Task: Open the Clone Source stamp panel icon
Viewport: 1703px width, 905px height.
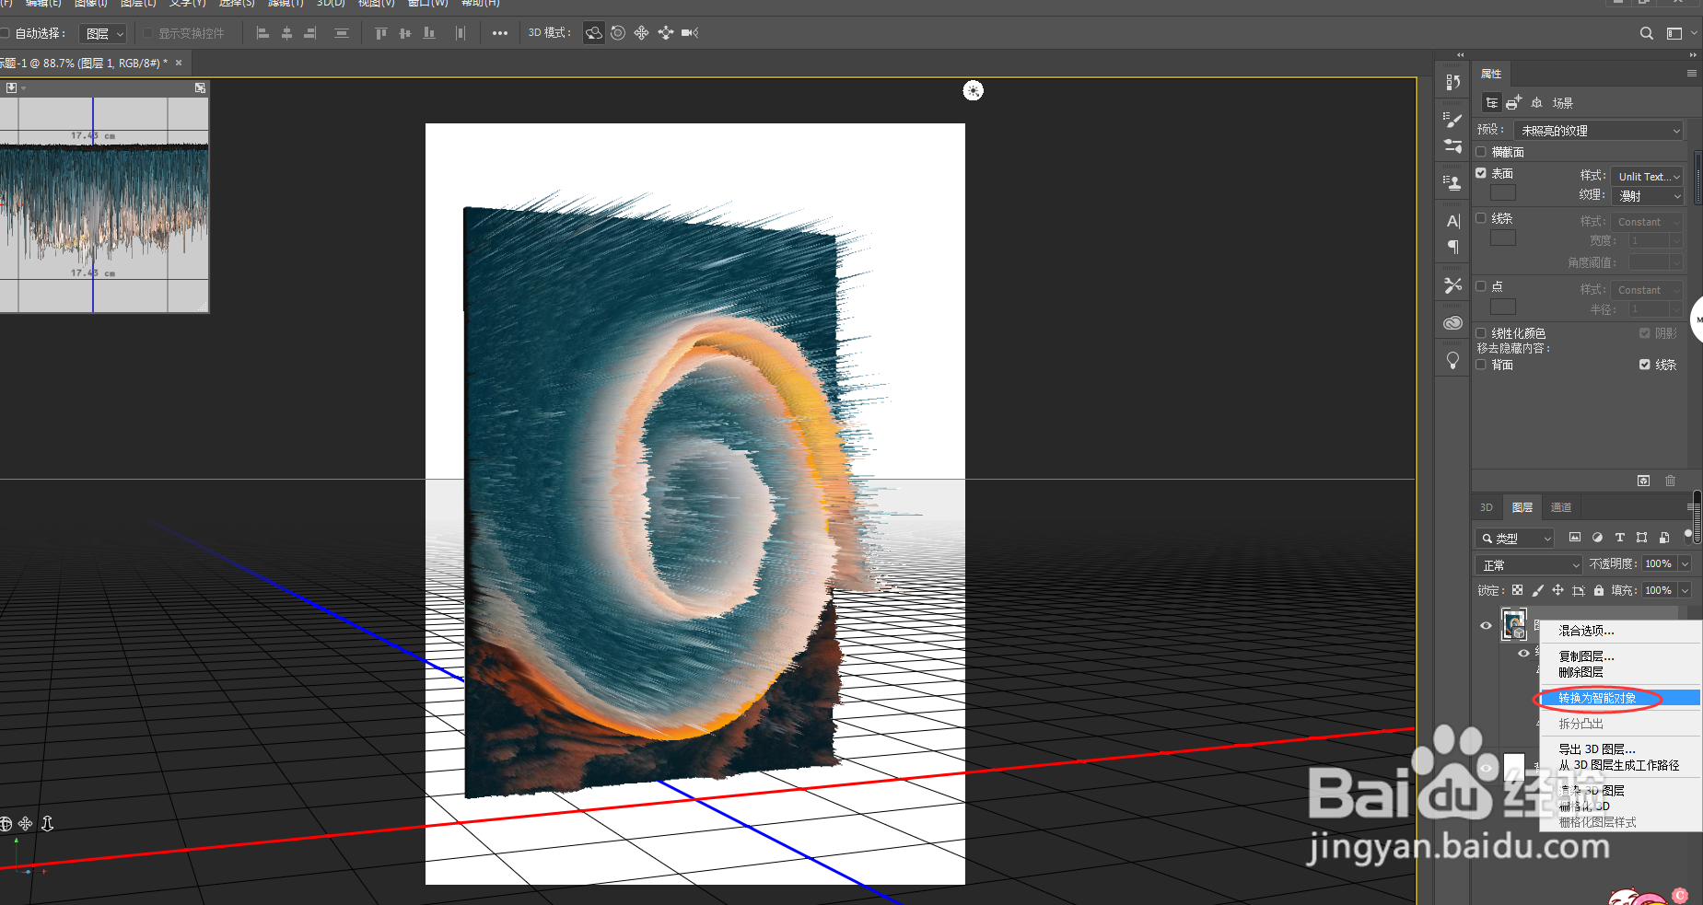Action: pyautogui.click(x=1453, y=182)
